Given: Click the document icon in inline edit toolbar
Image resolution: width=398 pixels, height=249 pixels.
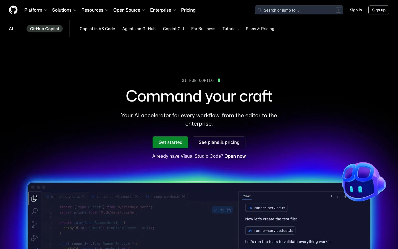Looking at the screenshot, I should click(x=229, y=210).
